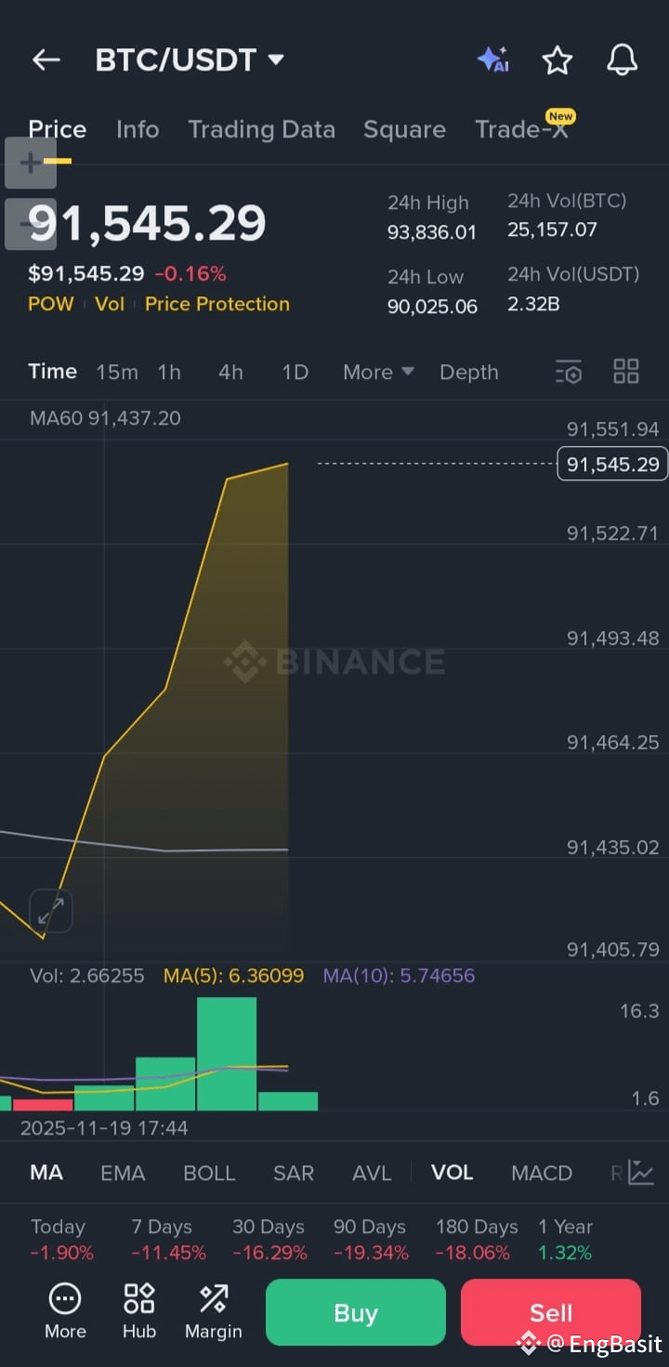Zoom out with minus overlay button
Screen dimensions: 669x1367
31,225
